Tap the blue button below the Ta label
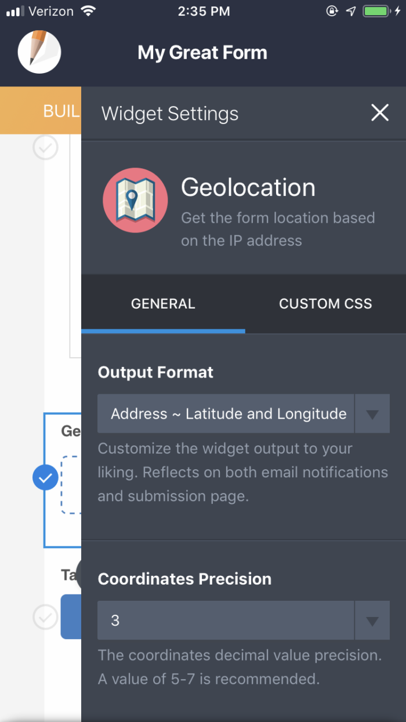This screenshot has height=722, width=406. (x=71, y=618)
